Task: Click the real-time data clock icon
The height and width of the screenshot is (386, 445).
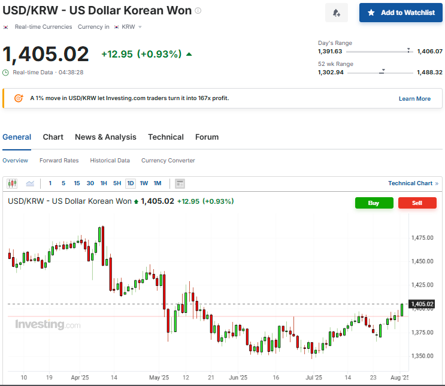Action: 5,73
